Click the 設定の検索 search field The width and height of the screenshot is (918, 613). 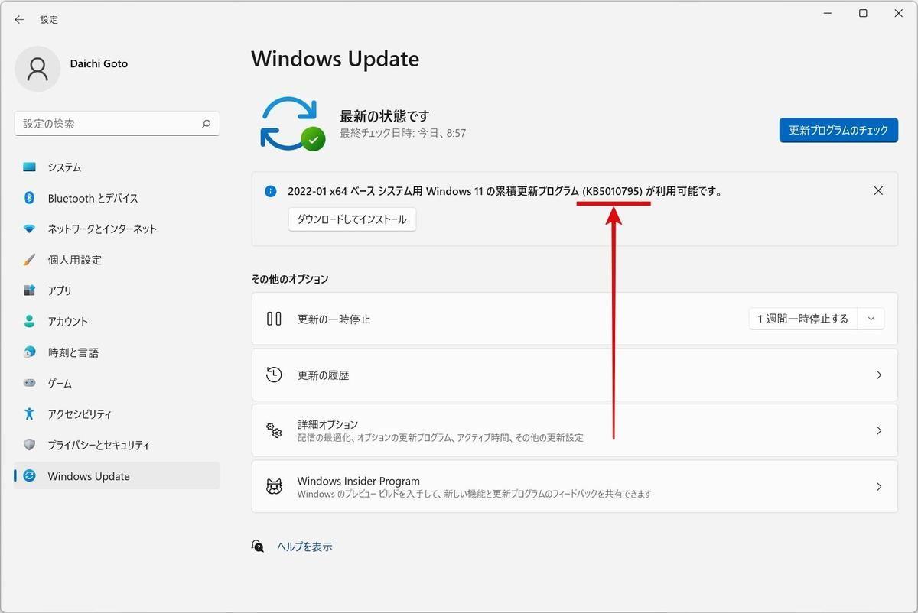click(x=117, y=123)
